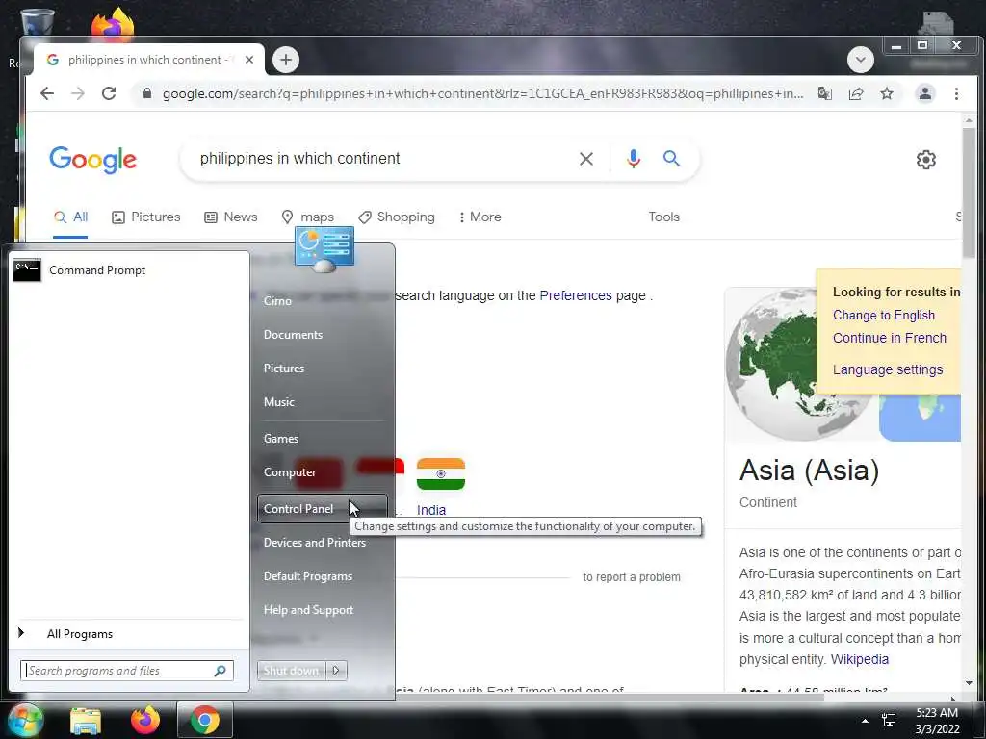This screenshot has width=986, height=739.
Task: Click the share page icon in address bar
Action: pos(856,93)
